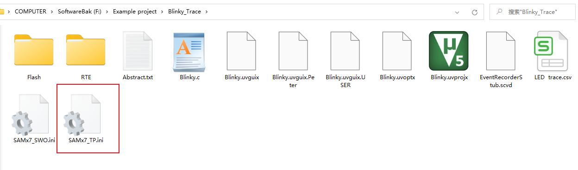
Task: Expand the chevron after Blinky_Trace
Action: 207,12
